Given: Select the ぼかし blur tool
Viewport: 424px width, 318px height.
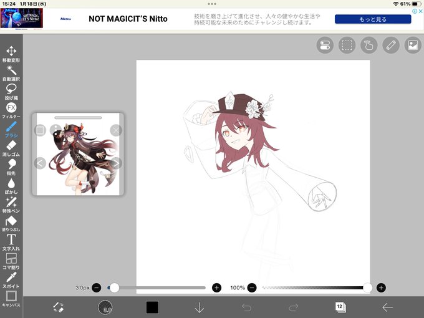Looking at the screenshot, I should [11, 186].
